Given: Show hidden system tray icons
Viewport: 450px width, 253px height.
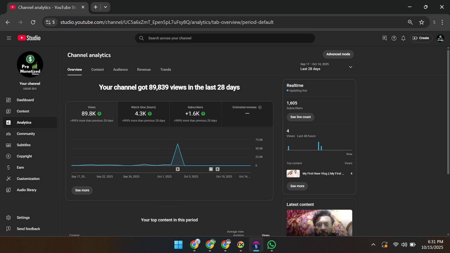Looking at the screenshot, I should 373,245.
